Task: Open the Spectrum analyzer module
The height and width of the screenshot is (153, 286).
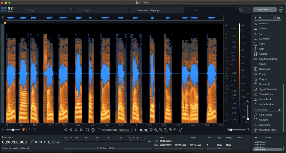Action: [x=264, y=125]
